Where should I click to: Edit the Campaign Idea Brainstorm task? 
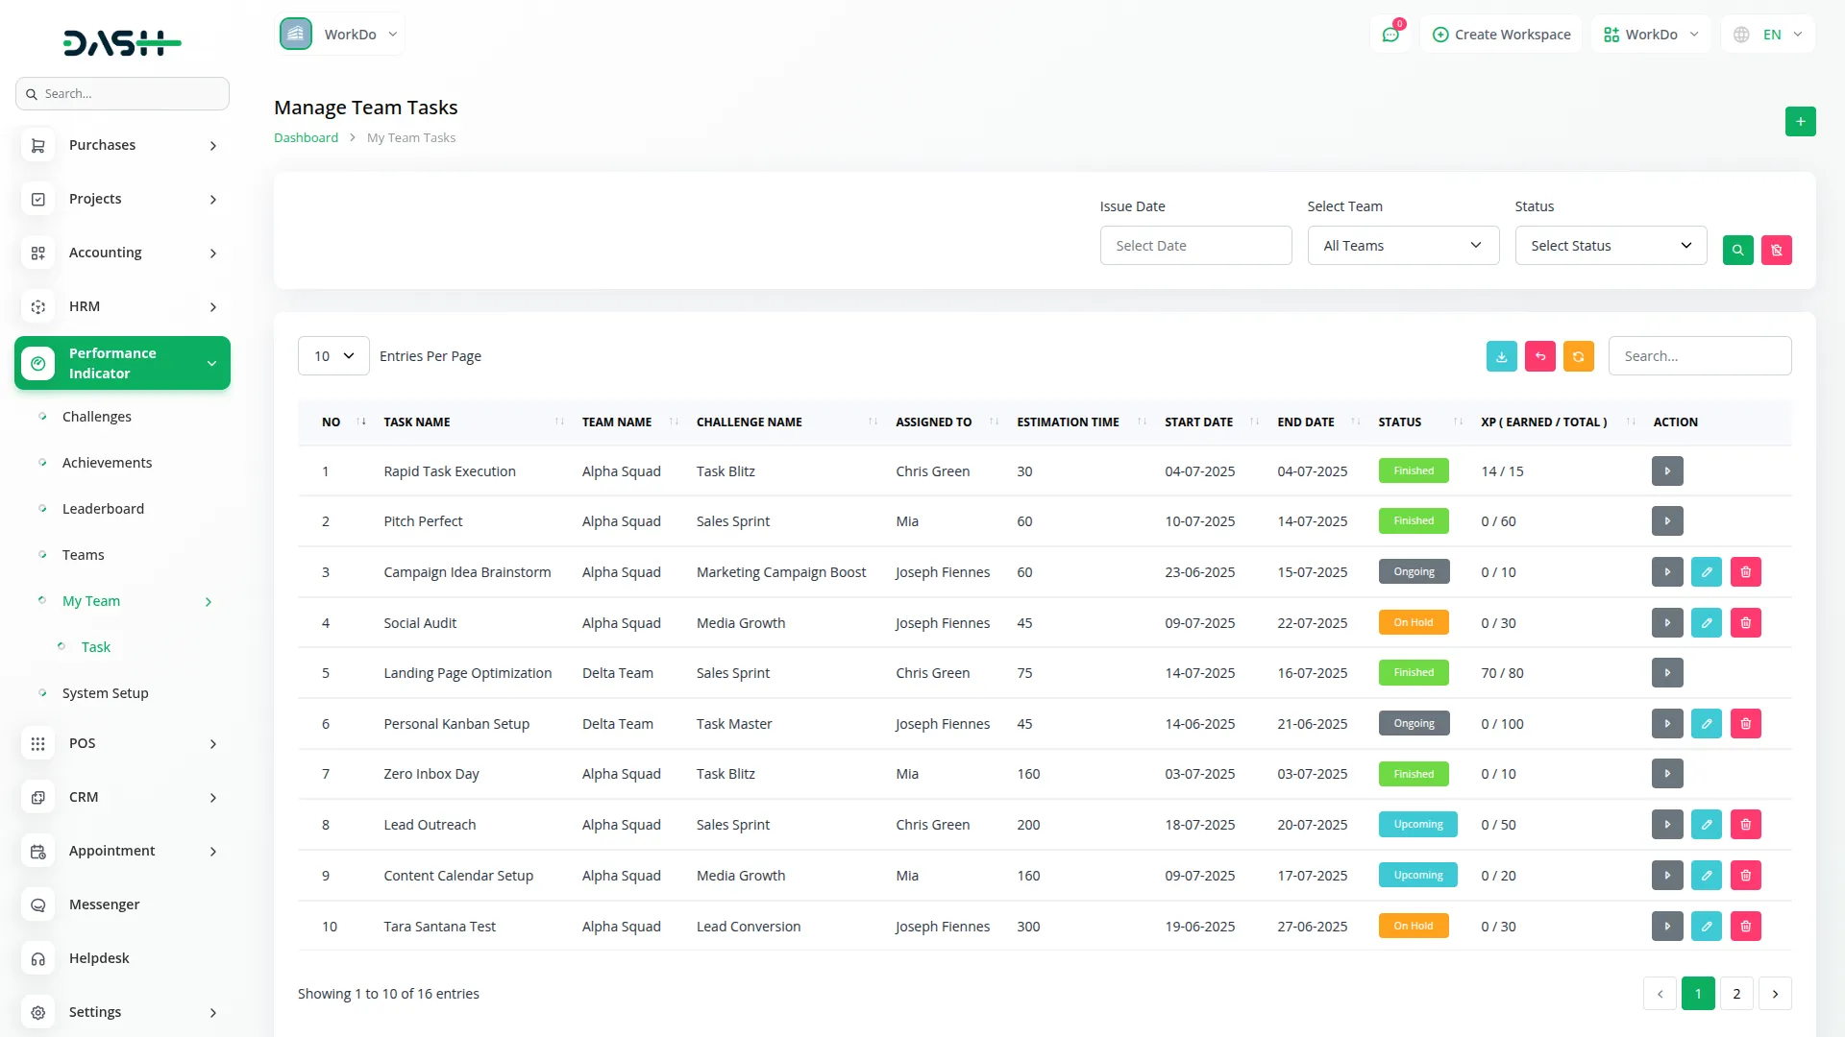pyautogui.click(x=1706, y=572)
